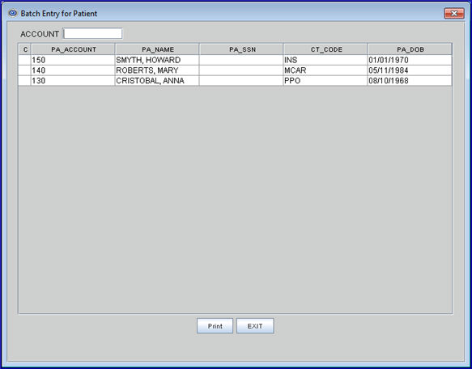The image size is (472, 369).
Task: Click the CT_CODE column header
Action: [325, 49]
